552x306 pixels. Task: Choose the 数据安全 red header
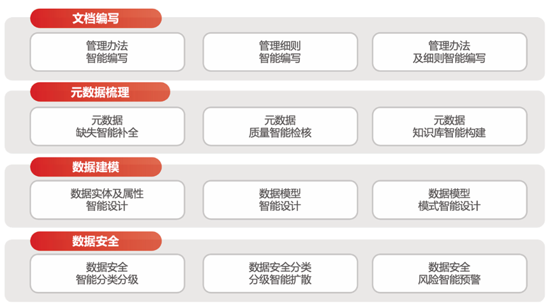coord(96,241)
